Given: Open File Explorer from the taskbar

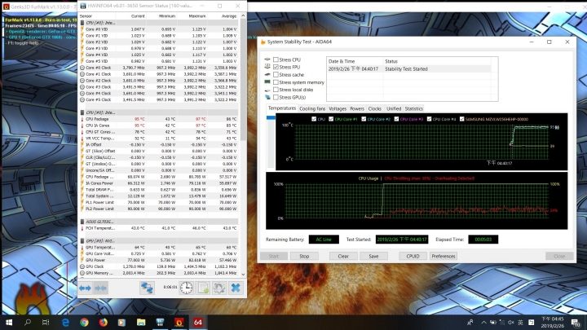Looking at the screenshot, I should click(x=141, y=322).
